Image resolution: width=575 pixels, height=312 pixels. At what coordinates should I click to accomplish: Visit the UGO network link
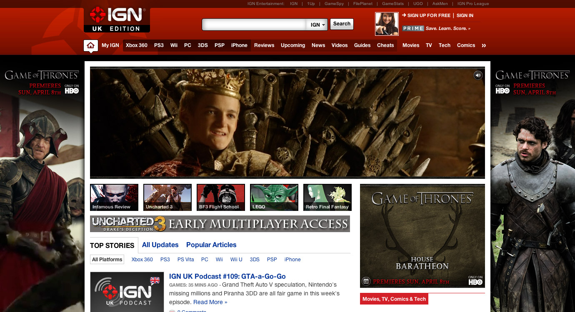pos(418,4)
